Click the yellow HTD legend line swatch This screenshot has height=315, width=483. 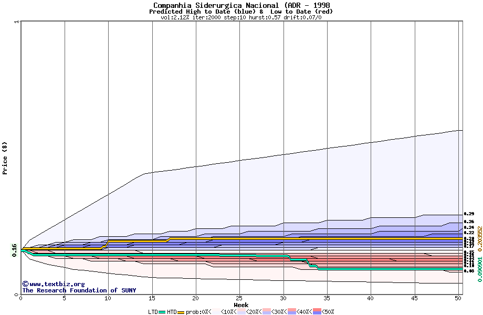point(181,312)
